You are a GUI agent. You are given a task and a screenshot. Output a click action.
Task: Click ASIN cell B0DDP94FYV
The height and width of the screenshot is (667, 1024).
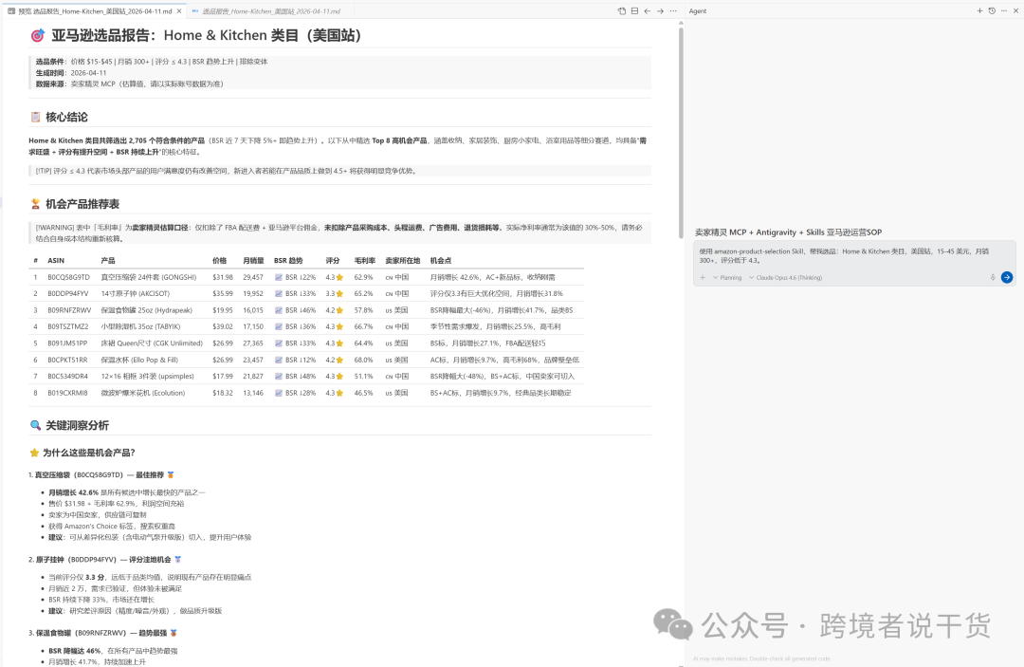coord(68,294)
